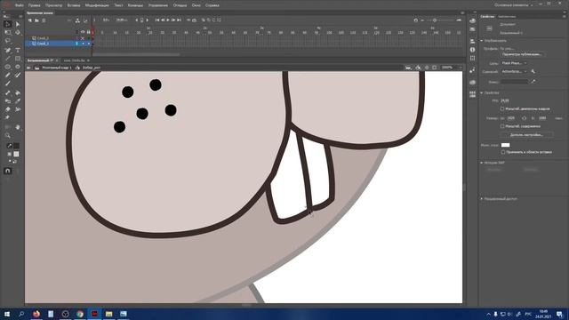Viewport: 569px width, 320px height.
Task: Click the stroke color swatch in toolbox
Action: (16, 146)
